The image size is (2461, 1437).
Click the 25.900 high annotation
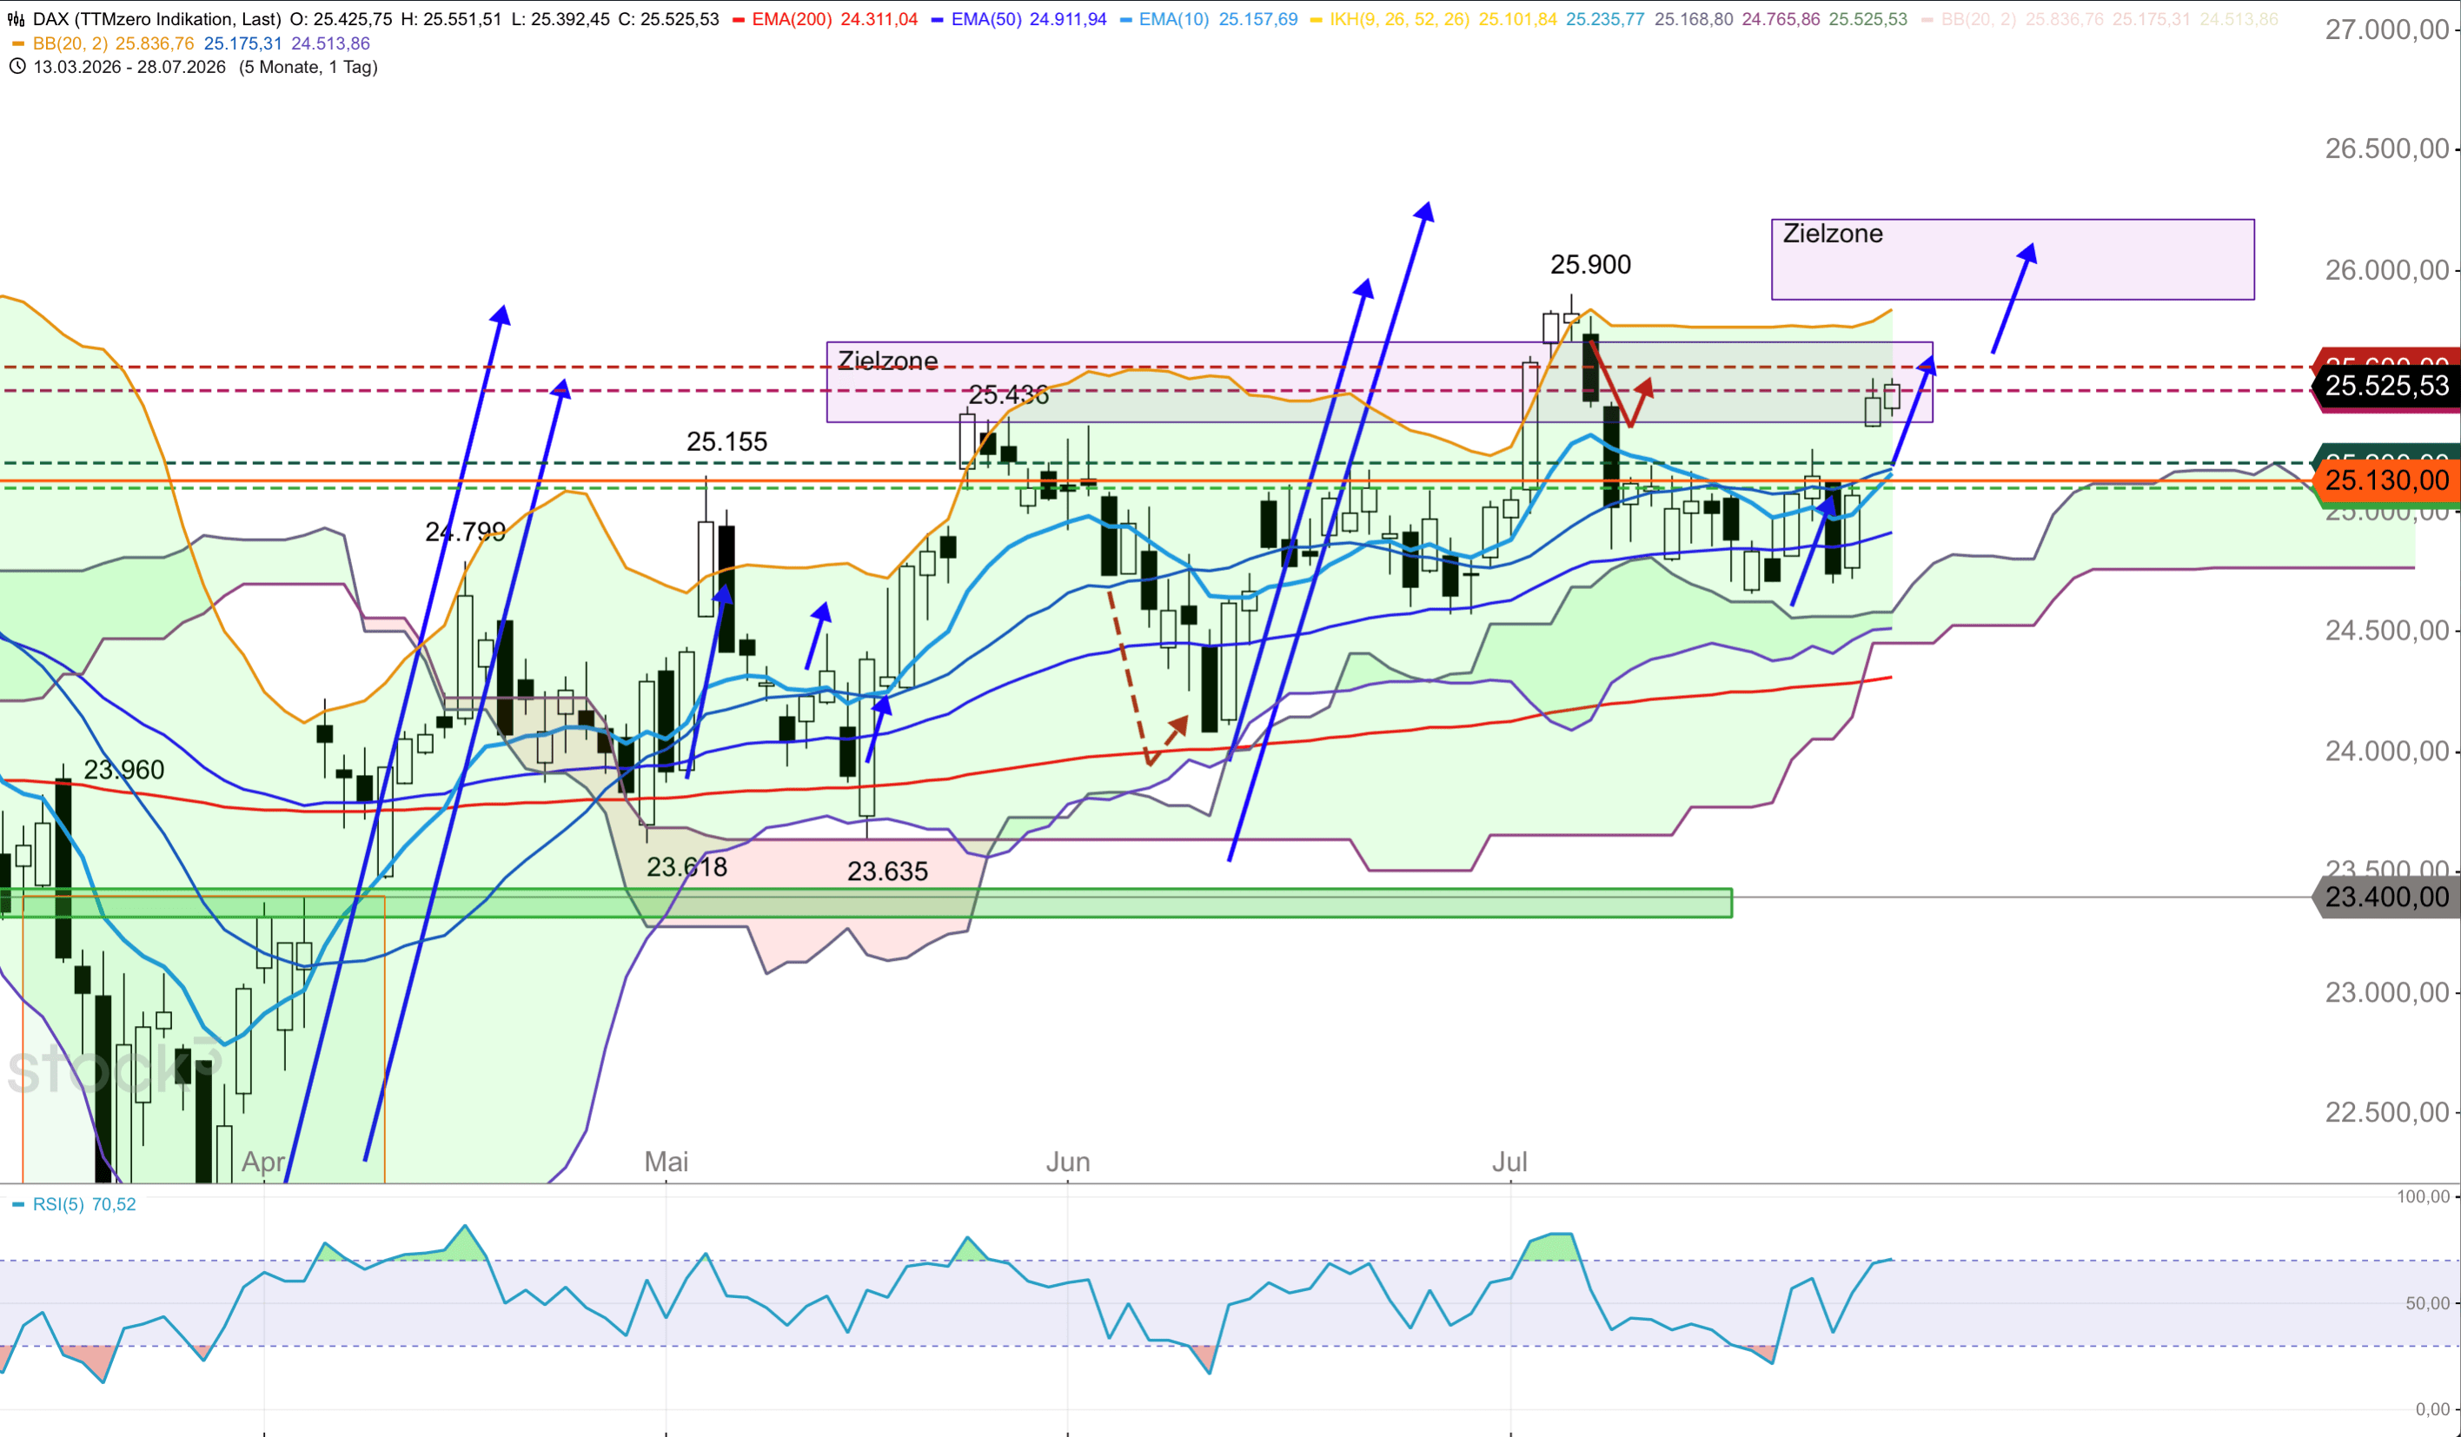1591,265
